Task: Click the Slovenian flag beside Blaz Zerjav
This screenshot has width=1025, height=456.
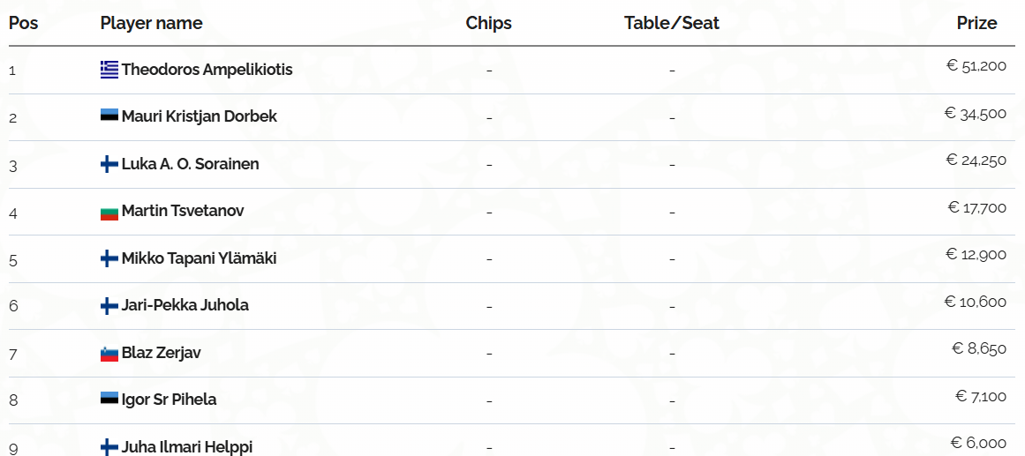Action: click(x=109, y=354)
